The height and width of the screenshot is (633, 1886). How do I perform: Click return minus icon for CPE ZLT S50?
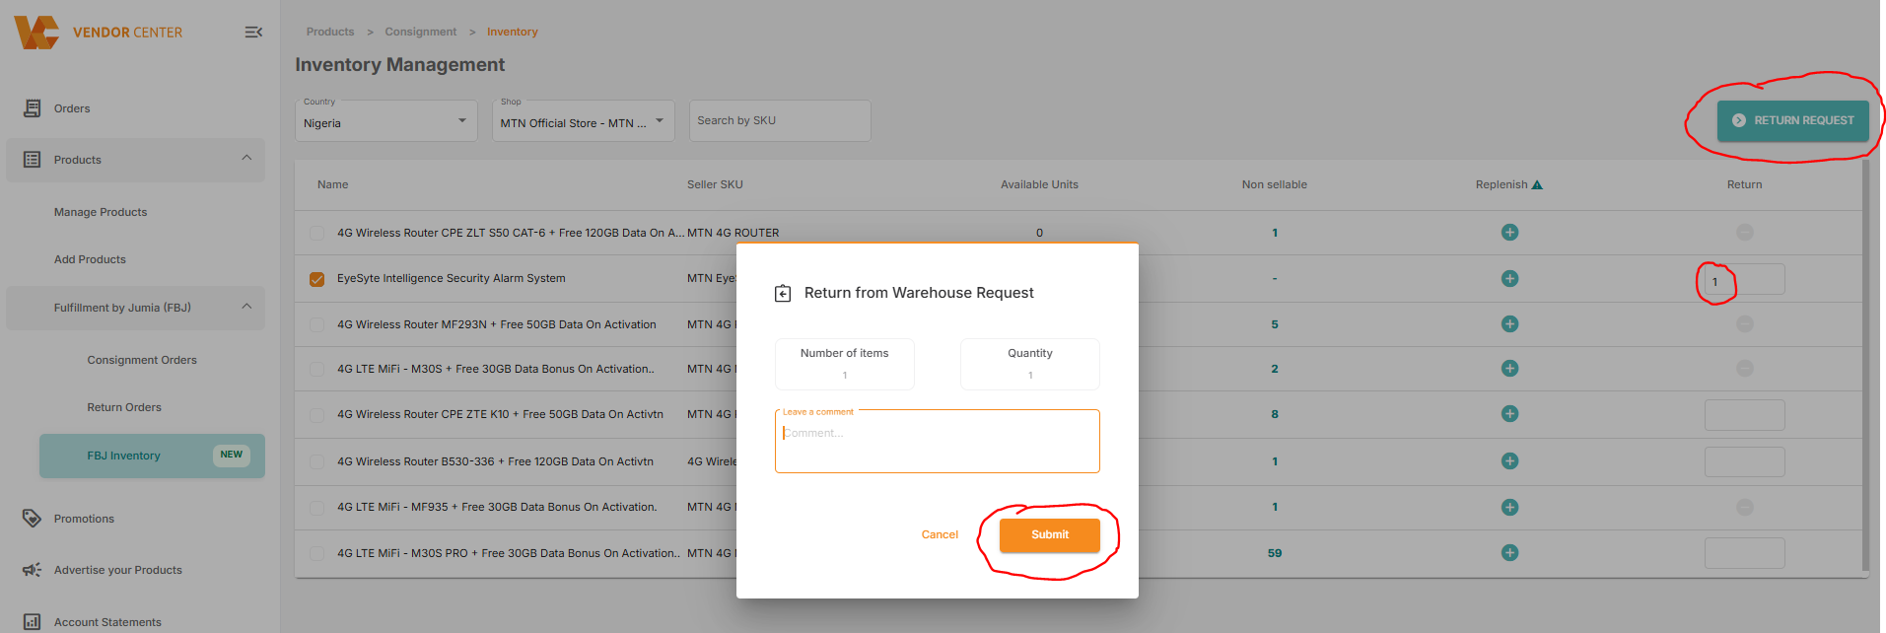pyautogui.click(x=1744, y=233)
